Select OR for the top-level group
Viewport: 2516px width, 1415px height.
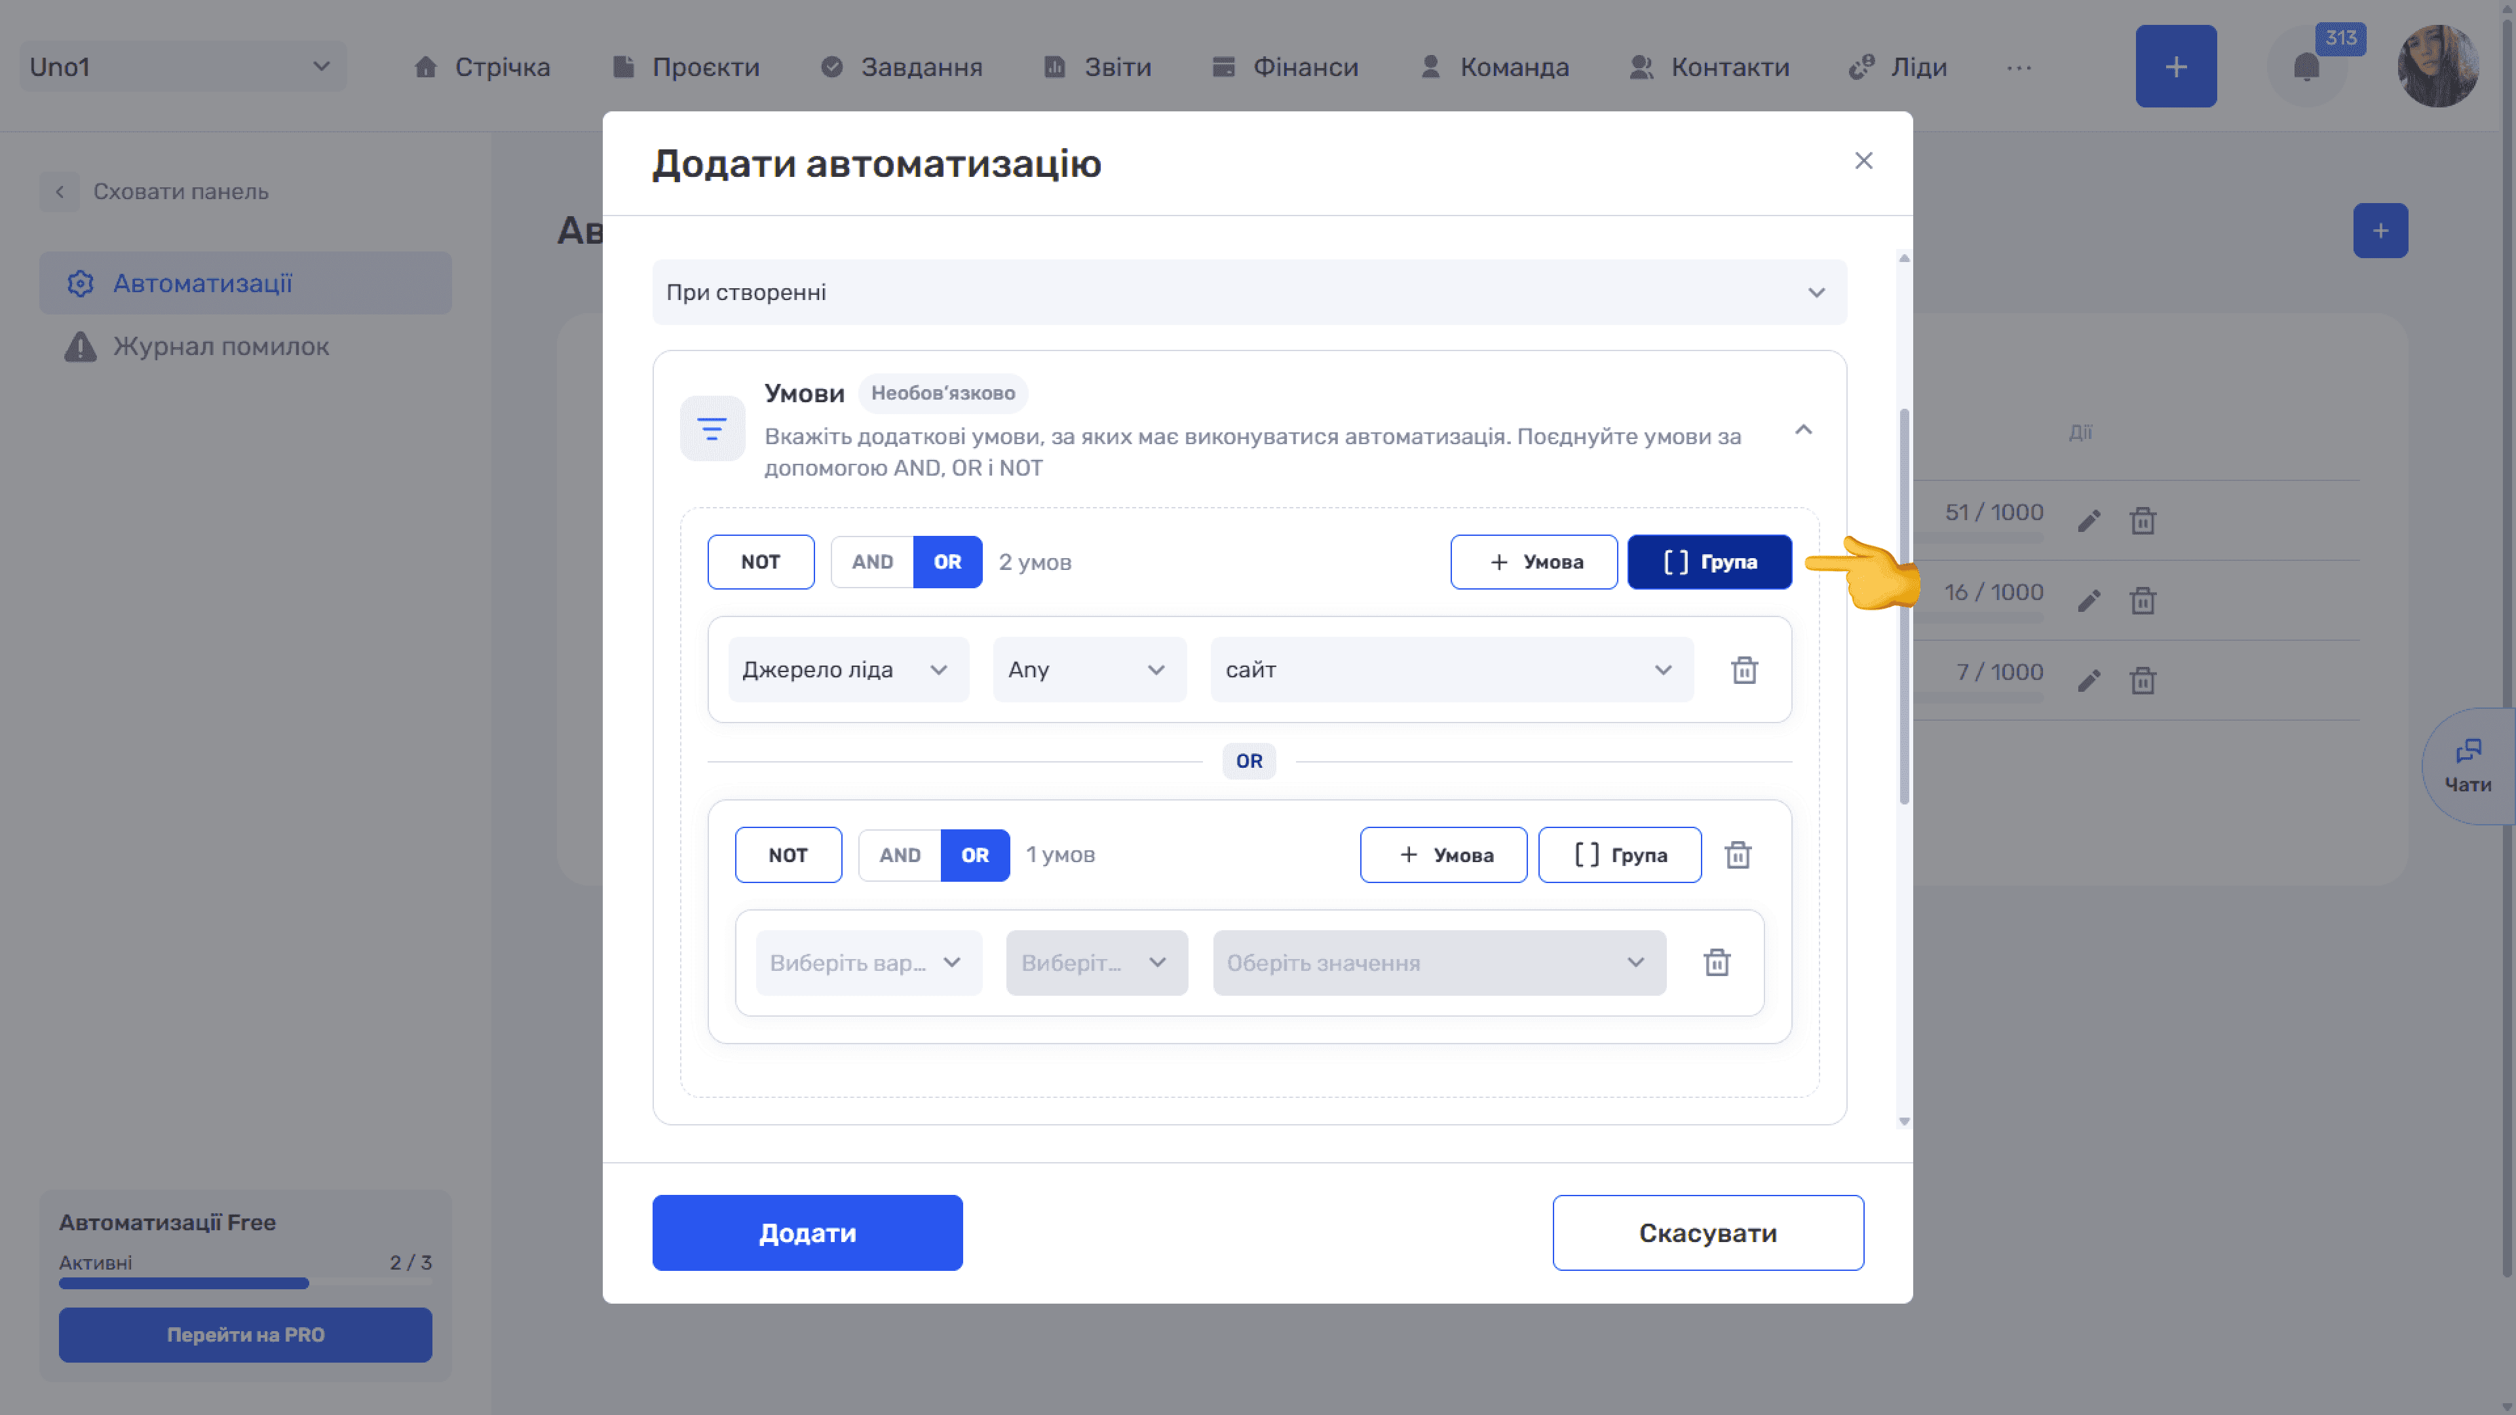click(946, 561)
